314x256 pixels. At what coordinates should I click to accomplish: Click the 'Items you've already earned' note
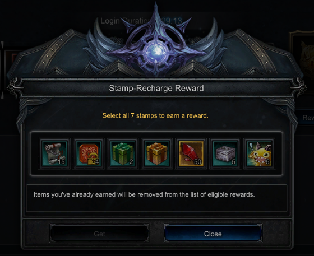144,194
